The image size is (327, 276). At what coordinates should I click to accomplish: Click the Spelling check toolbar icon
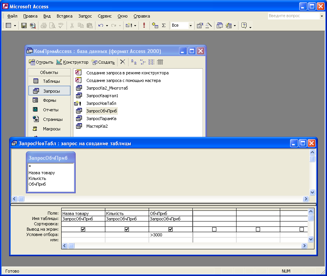(x=61, y=26)
